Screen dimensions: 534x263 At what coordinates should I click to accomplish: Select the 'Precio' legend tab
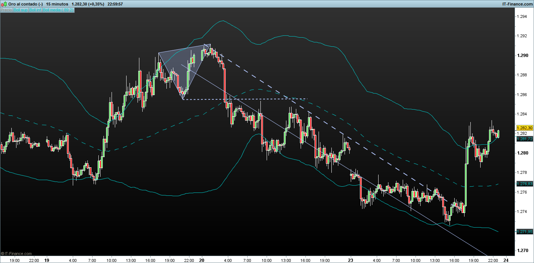coord(6,10)
